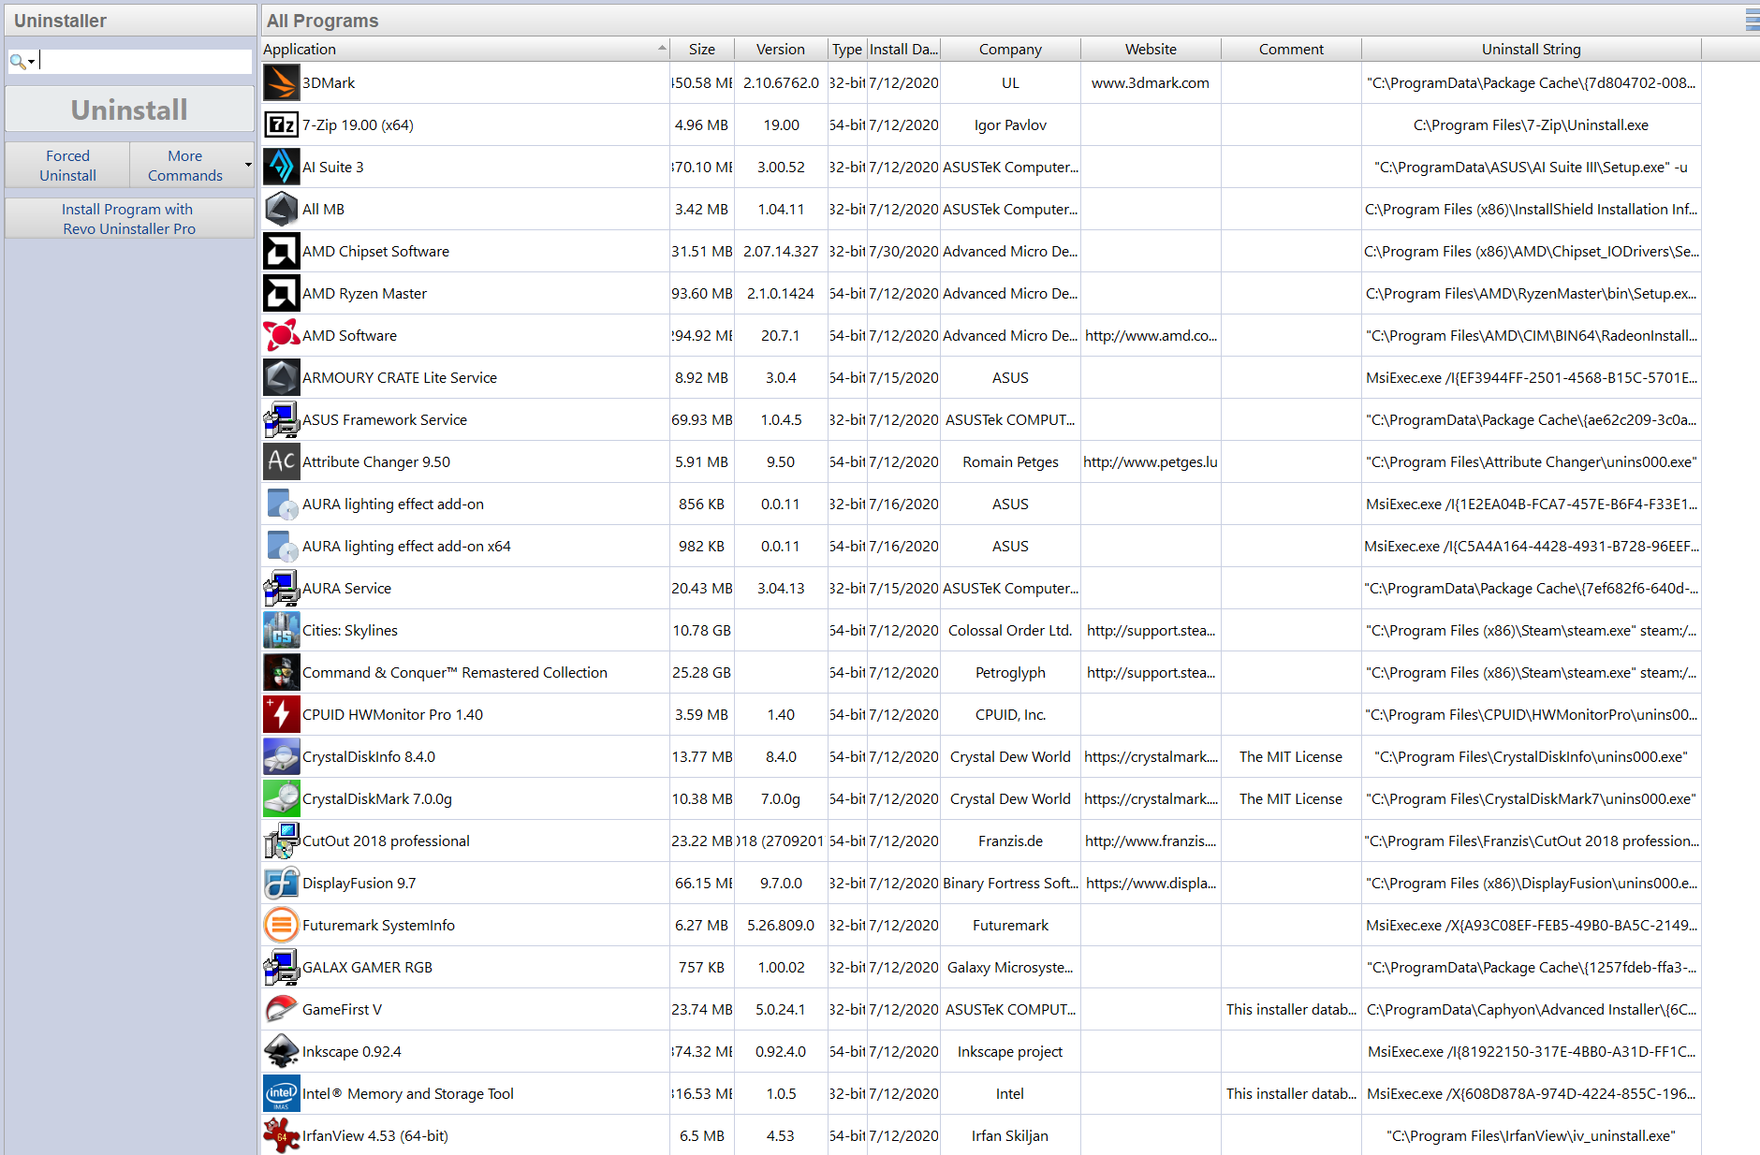Sort by the Install Date column header

click(x=903, y=49)
